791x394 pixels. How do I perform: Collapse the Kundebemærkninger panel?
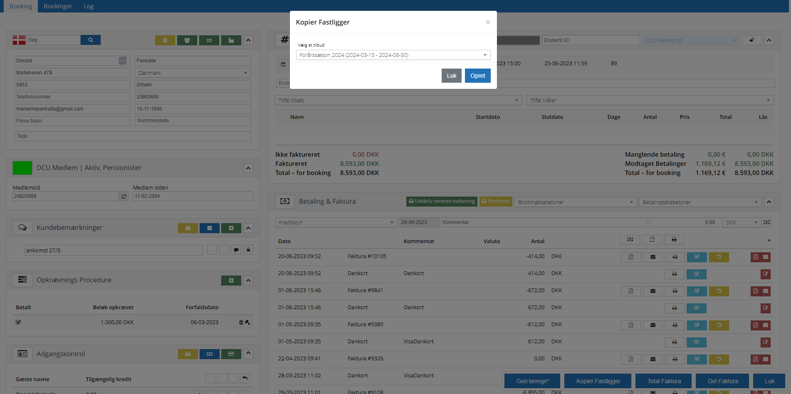[x=248, y=228]
